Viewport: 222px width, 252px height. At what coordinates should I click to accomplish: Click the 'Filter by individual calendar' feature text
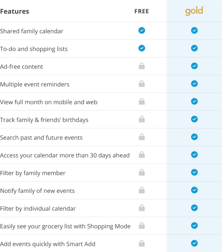38,209
